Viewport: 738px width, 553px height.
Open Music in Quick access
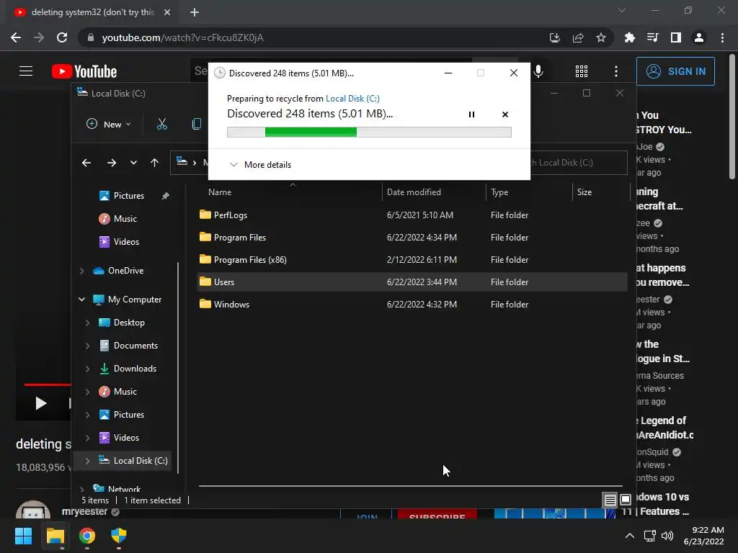tap(118, 219)
